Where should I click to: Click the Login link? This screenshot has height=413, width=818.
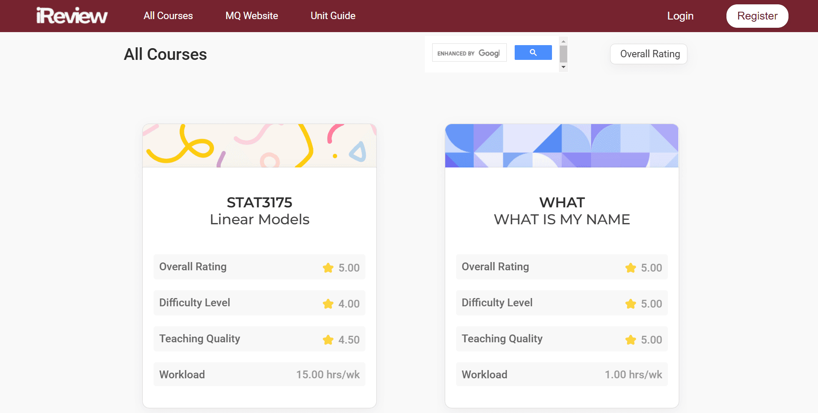pyautogui.click(x=680, y=16)
